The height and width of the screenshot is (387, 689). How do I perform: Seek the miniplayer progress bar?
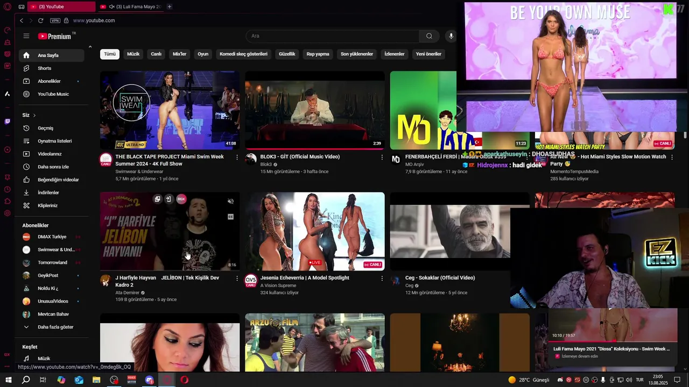613,341
